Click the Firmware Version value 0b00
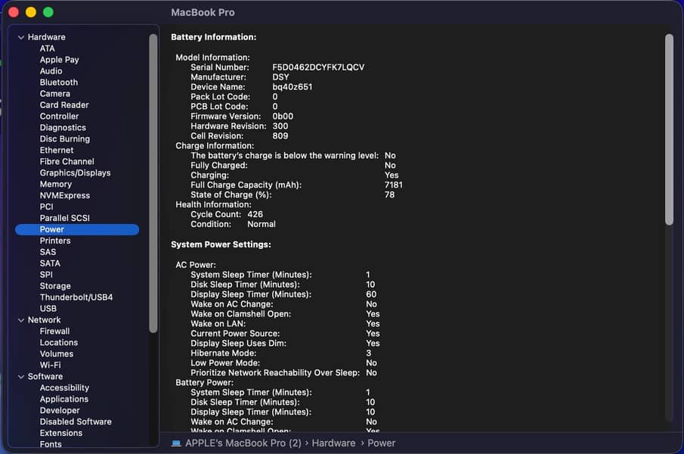Screen dimensions: 684x454 click(283, 117)
